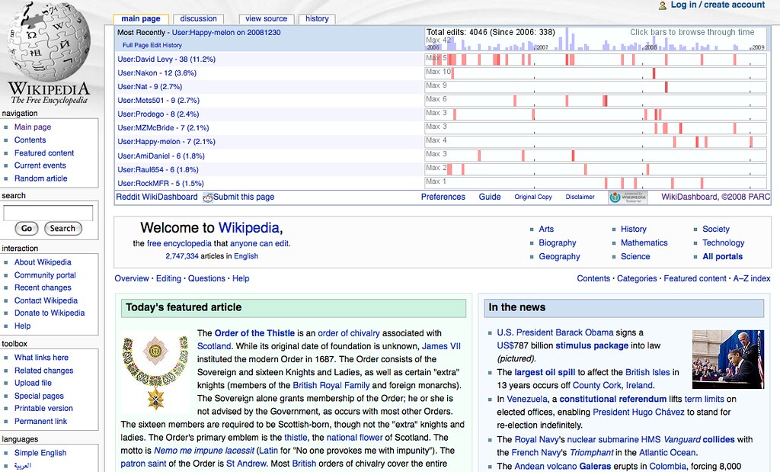The height and width of the screenshot is (472, 780).
Task: Open the WikiDashboard Guide
Action: coord(490,197)
